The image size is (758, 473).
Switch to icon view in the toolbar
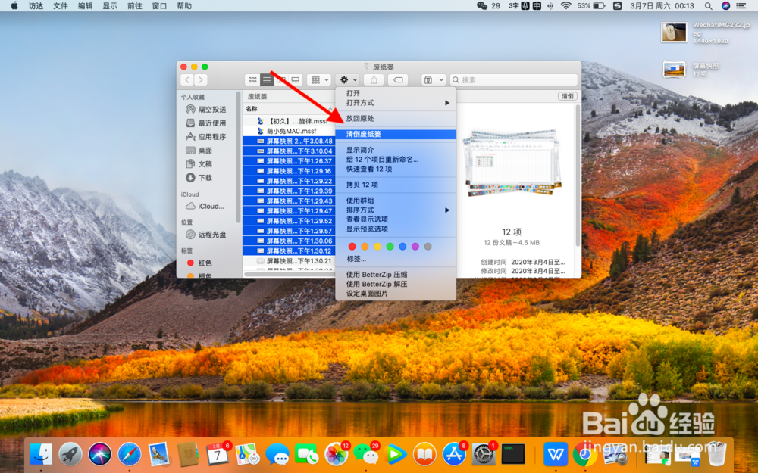click(252, 79)
